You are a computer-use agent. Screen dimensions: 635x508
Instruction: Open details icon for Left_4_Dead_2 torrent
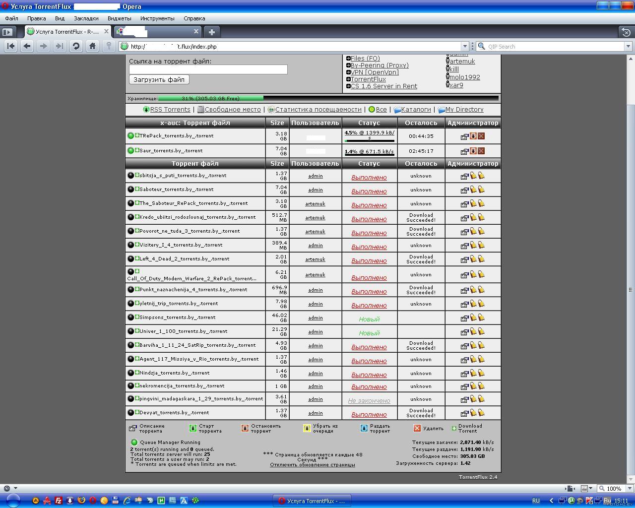point(464,259)
